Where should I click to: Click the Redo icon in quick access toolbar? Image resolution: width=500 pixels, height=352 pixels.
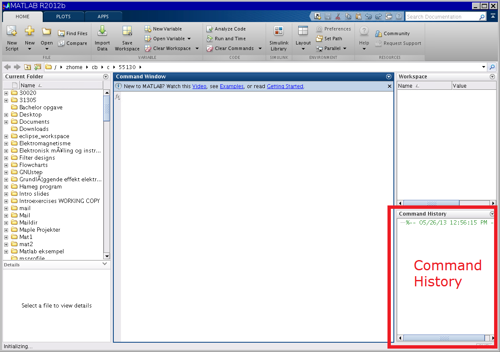pos(379,16)
